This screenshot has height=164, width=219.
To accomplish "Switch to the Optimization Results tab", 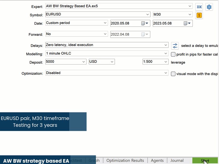I will point(125,160).
